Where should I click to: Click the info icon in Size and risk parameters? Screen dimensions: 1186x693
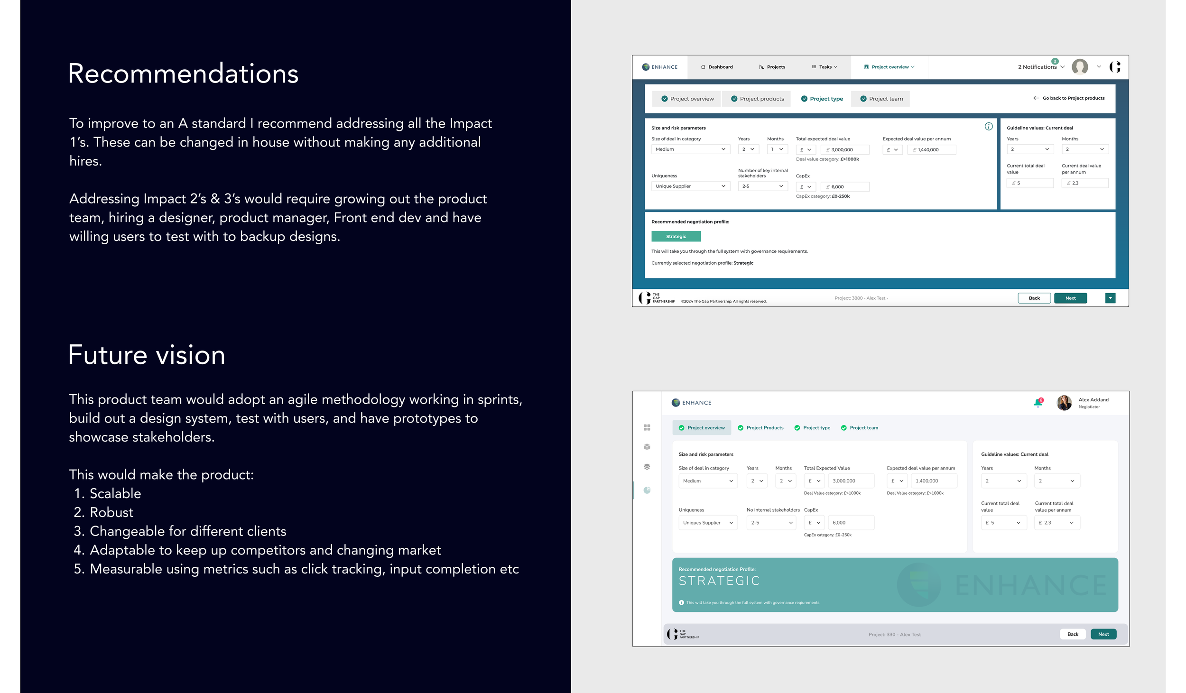point(989,126)
